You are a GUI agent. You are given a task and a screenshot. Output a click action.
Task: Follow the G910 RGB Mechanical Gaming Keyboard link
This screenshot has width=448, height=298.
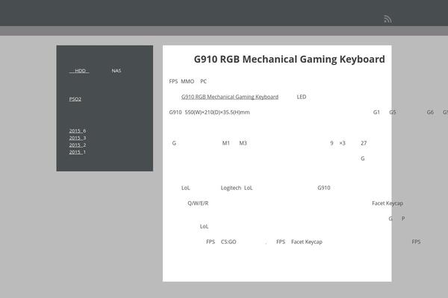tap(230, 97)
